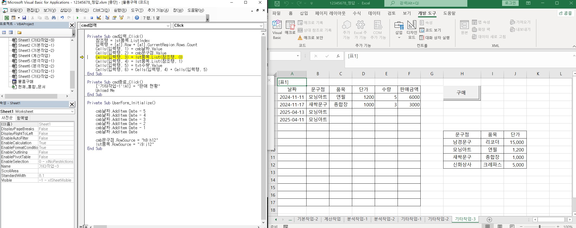The width and height of the screenshot is (576, 228).
Task: Open the Click procedure dropdown
Action: click(x=261, y=26)
